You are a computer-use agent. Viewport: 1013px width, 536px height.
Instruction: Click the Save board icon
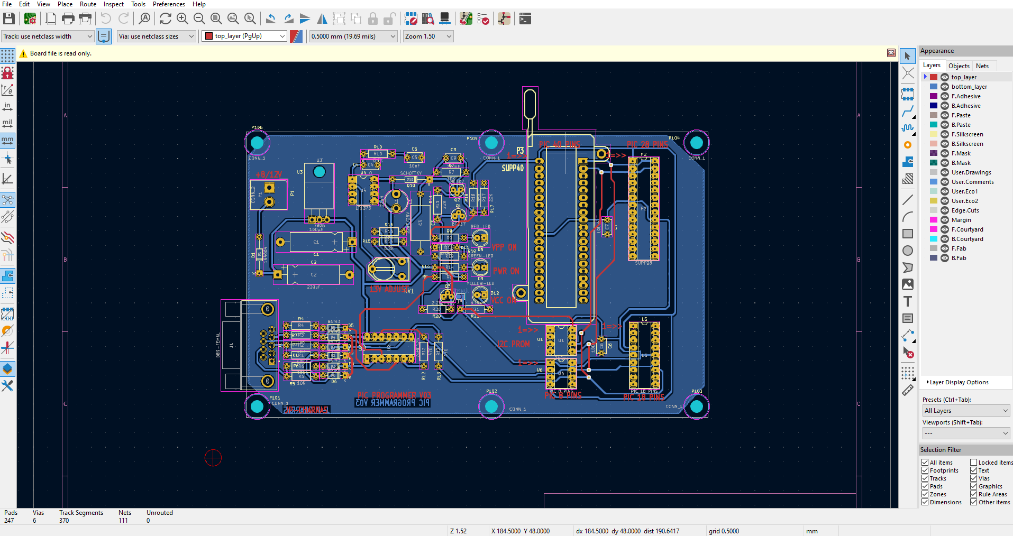pos(9,19)
